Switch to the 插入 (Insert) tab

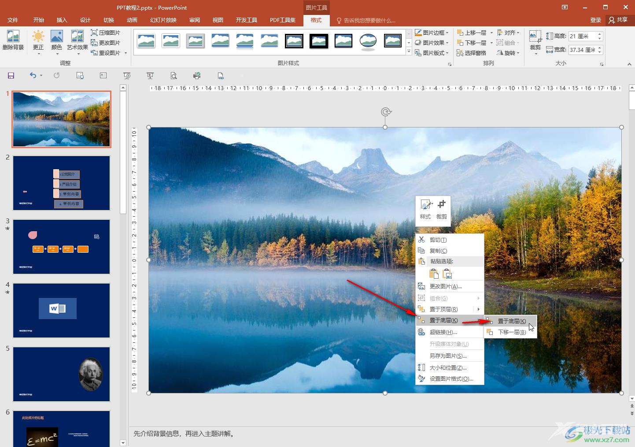pos(62,20)
